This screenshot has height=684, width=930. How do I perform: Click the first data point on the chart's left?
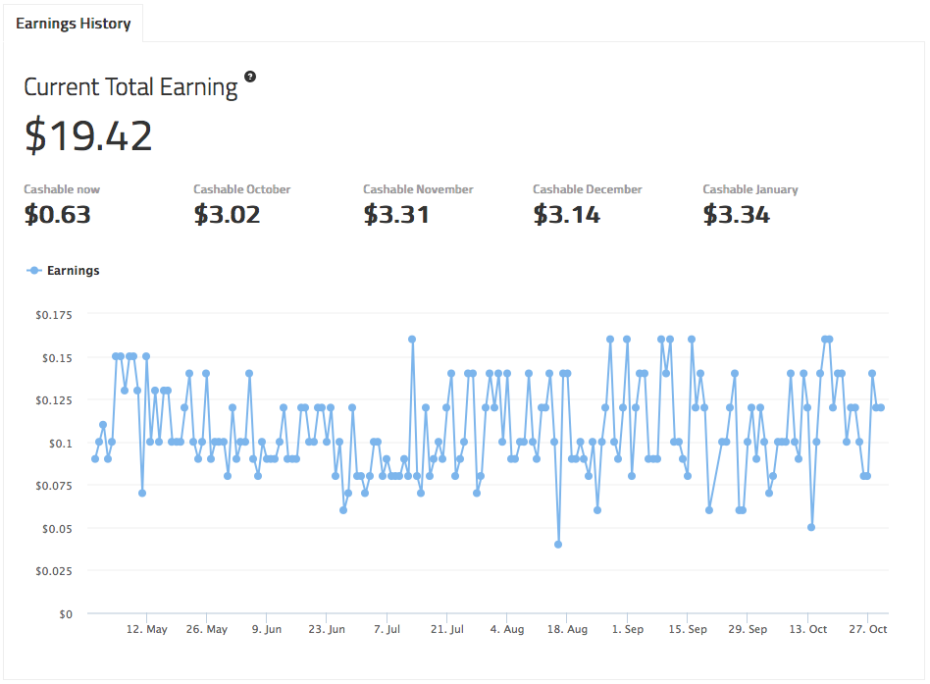click(x=95, y=458)
